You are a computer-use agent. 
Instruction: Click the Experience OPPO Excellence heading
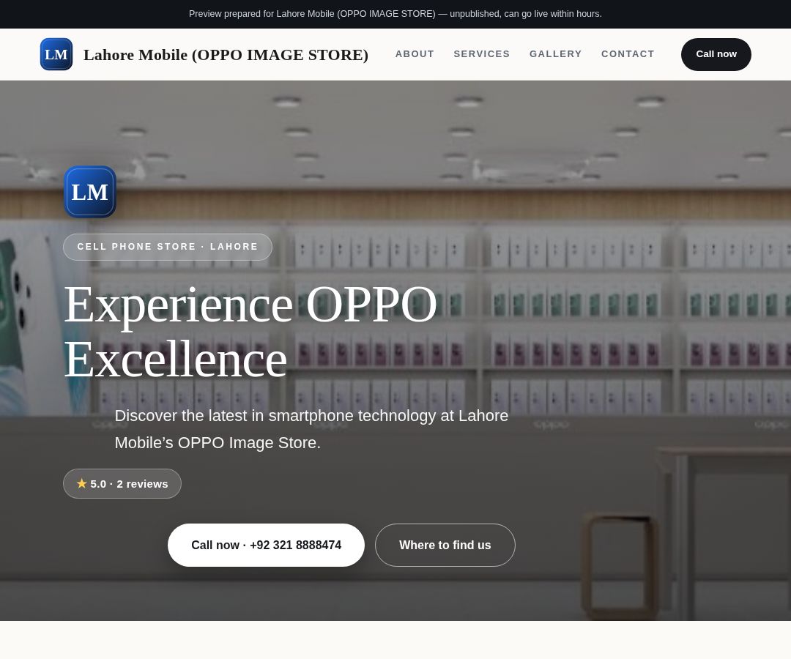pyautogui.click(x=250, y=331)
